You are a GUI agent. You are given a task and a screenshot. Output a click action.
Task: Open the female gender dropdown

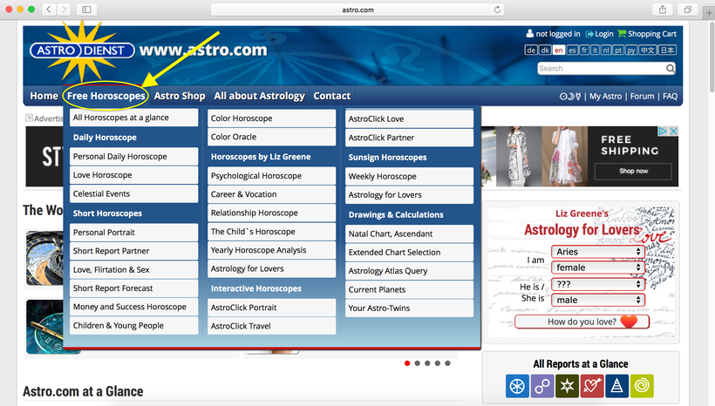[598, 267]
